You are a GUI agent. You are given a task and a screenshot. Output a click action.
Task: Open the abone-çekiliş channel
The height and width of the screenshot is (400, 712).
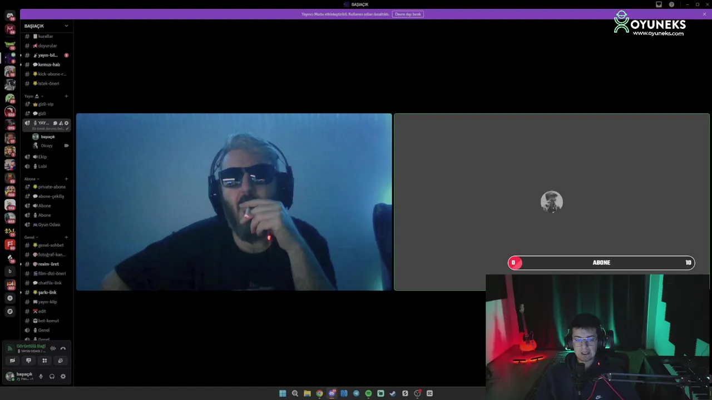pyautogui.click(x=47, y=196)
